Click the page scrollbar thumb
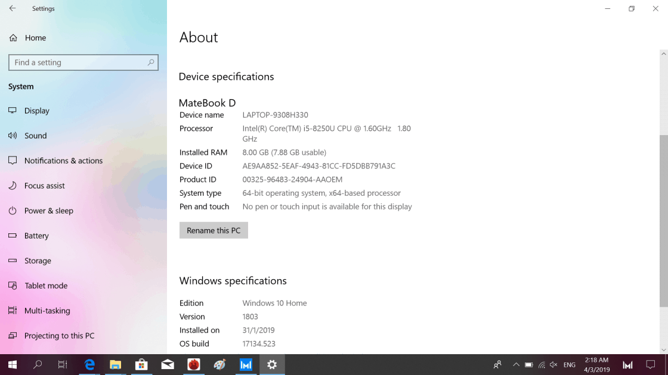Screen dimensions: 668x375 tap(663, 221)
